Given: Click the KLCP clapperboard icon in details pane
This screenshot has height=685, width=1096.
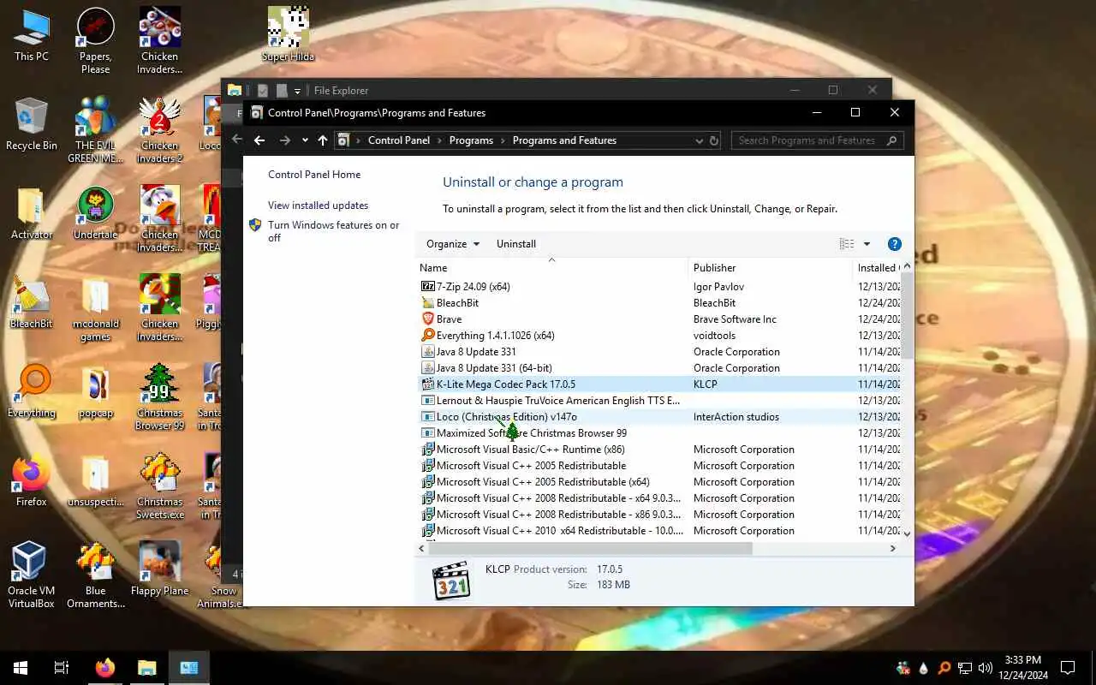Looking at the screenshot, I should (x=452, y=582).
